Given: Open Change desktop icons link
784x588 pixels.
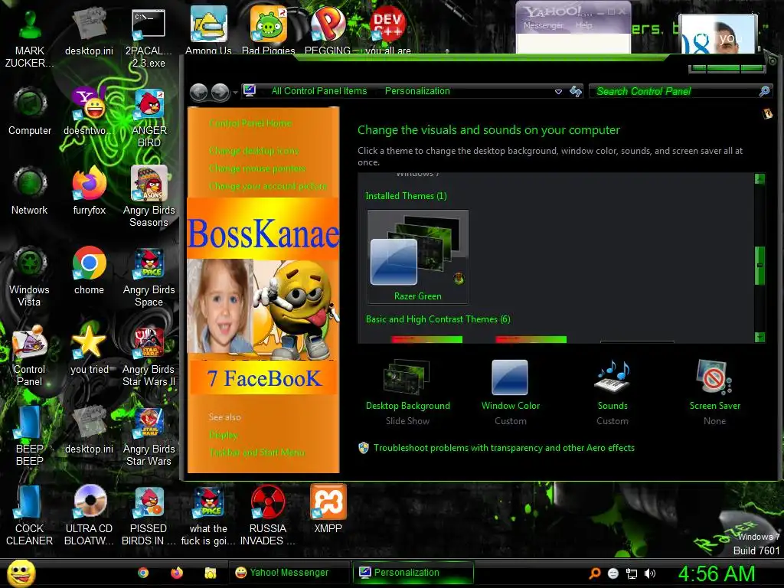Looking at the screenshot, I should pyautogui.click(x=253, y=151).
